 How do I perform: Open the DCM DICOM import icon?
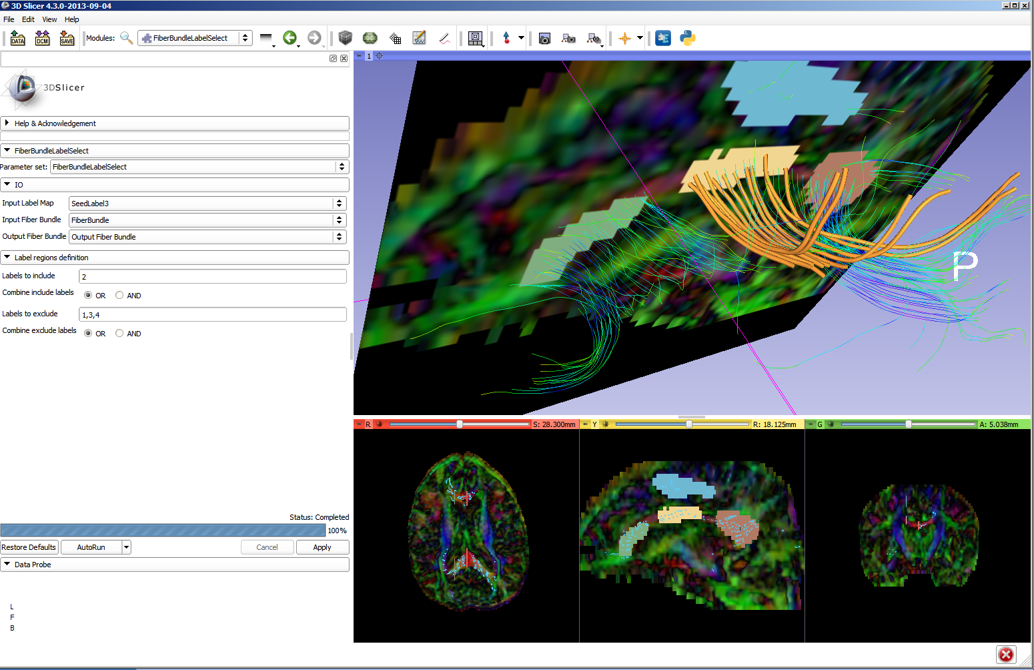[x=42, y=38]
